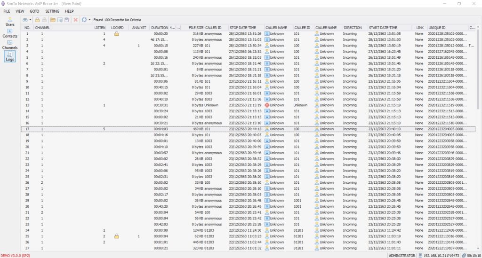
Task: Select the Logs sidebar icon
Action: pyautogui.click(x=10, y=56)
